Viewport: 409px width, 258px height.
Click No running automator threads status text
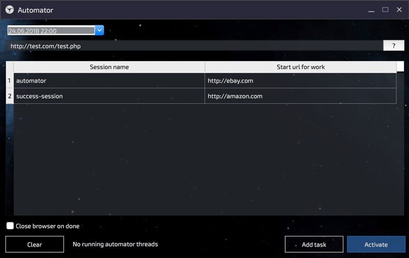(x=116, y=244)
